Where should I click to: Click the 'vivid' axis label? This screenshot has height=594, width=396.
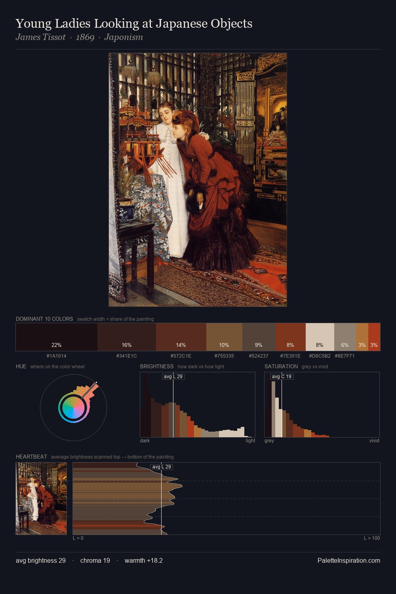pyautogui.click(x=374, y=441)
